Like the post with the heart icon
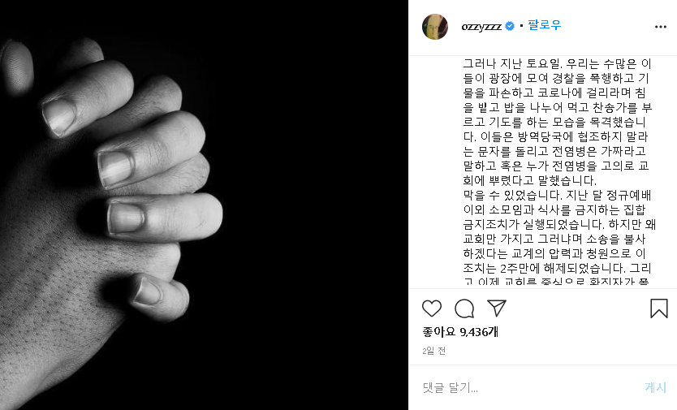 click(x=432, y=309)
